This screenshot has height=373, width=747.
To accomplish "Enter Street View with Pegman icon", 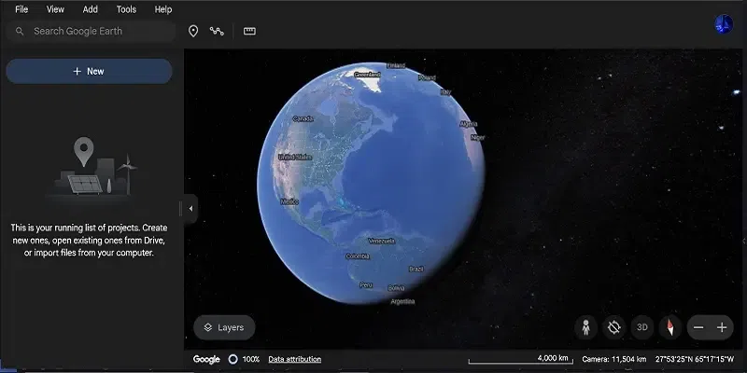I will coord(586,327).
